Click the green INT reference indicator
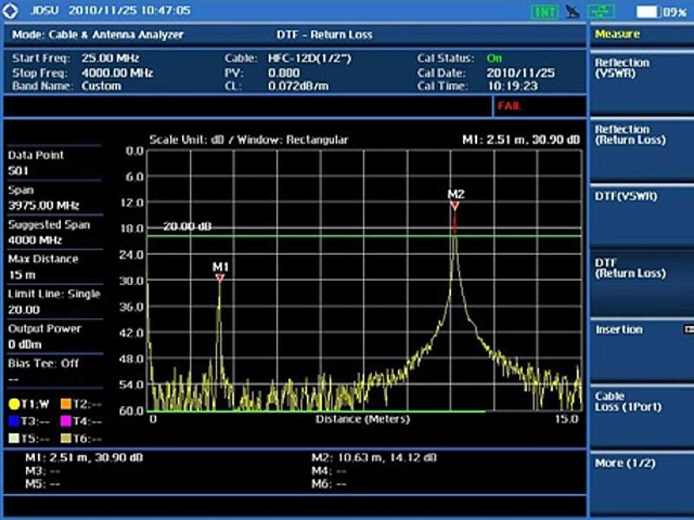Image resolution: width=694 pixels, height=520 pixels. click(x=545, y=12)
